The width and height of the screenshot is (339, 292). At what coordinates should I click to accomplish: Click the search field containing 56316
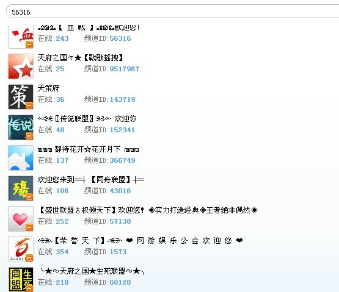pos(173,12)
